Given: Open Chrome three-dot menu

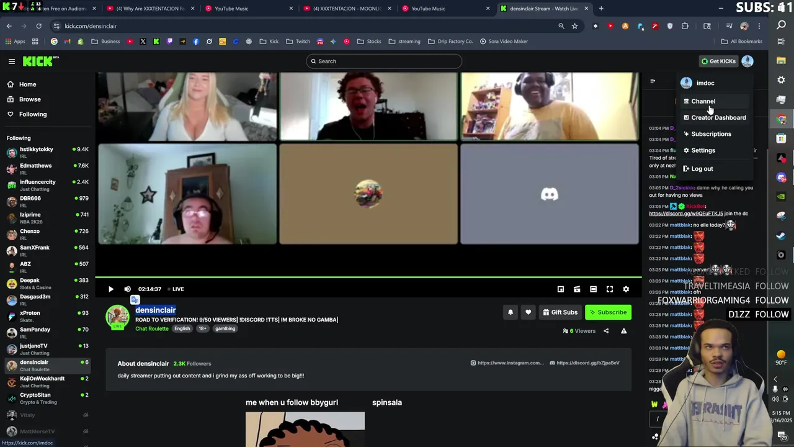Looking at the screenshot, I should pos(759,26).
